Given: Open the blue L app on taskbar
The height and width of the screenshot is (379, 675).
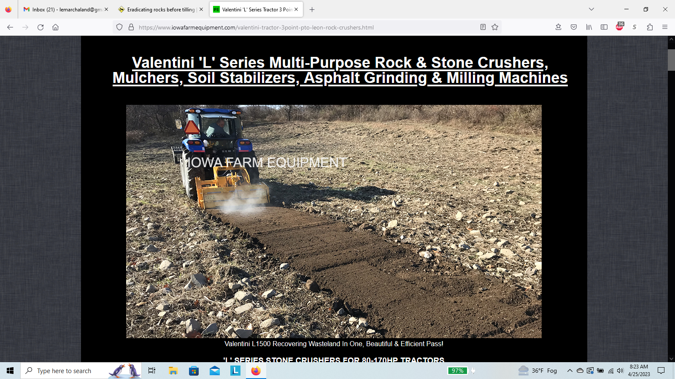Looking at the screenshot, I should pyautogui.click(x=235, y=371).
